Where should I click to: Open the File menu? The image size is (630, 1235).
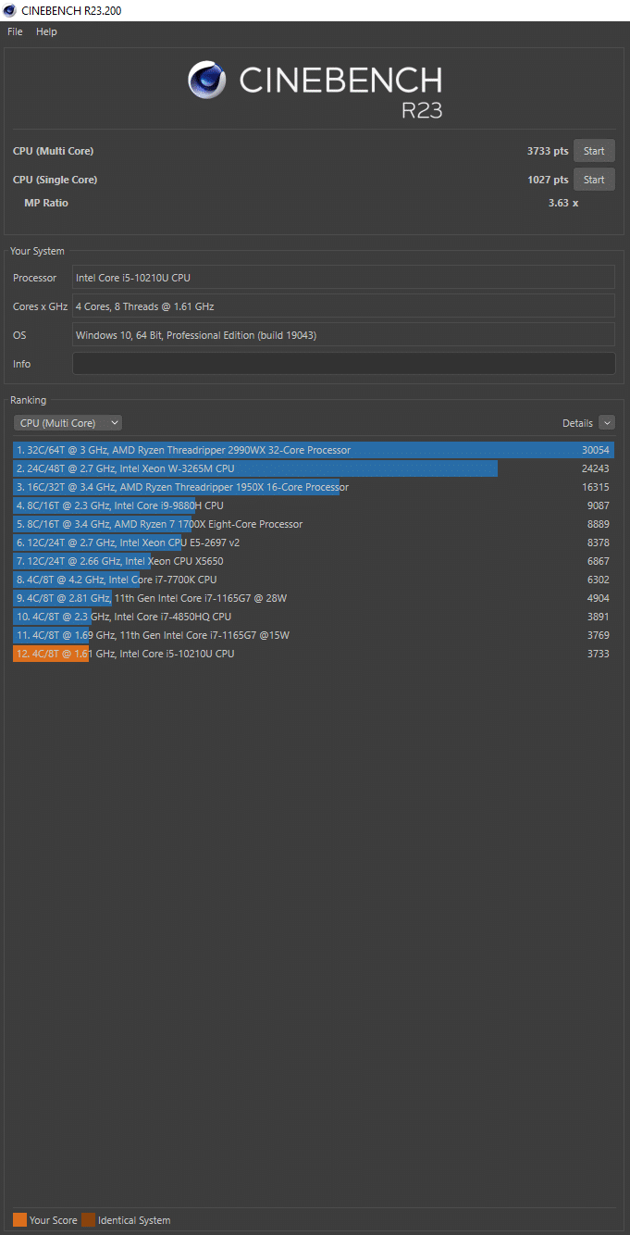coord(15,31)
